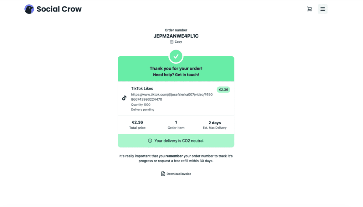This screenshot has width=363, height=207.
Task: Click order number JEPM2ANWE4PL1C
Action: click(x=176, y=36)
